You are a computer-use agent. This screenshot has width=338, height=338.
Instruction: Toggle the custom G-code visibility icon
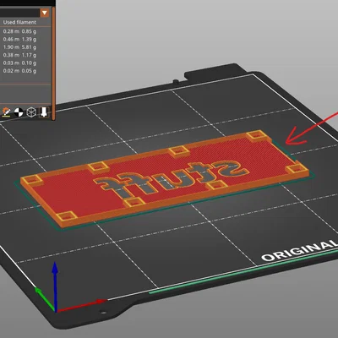[x=6, y=112]
